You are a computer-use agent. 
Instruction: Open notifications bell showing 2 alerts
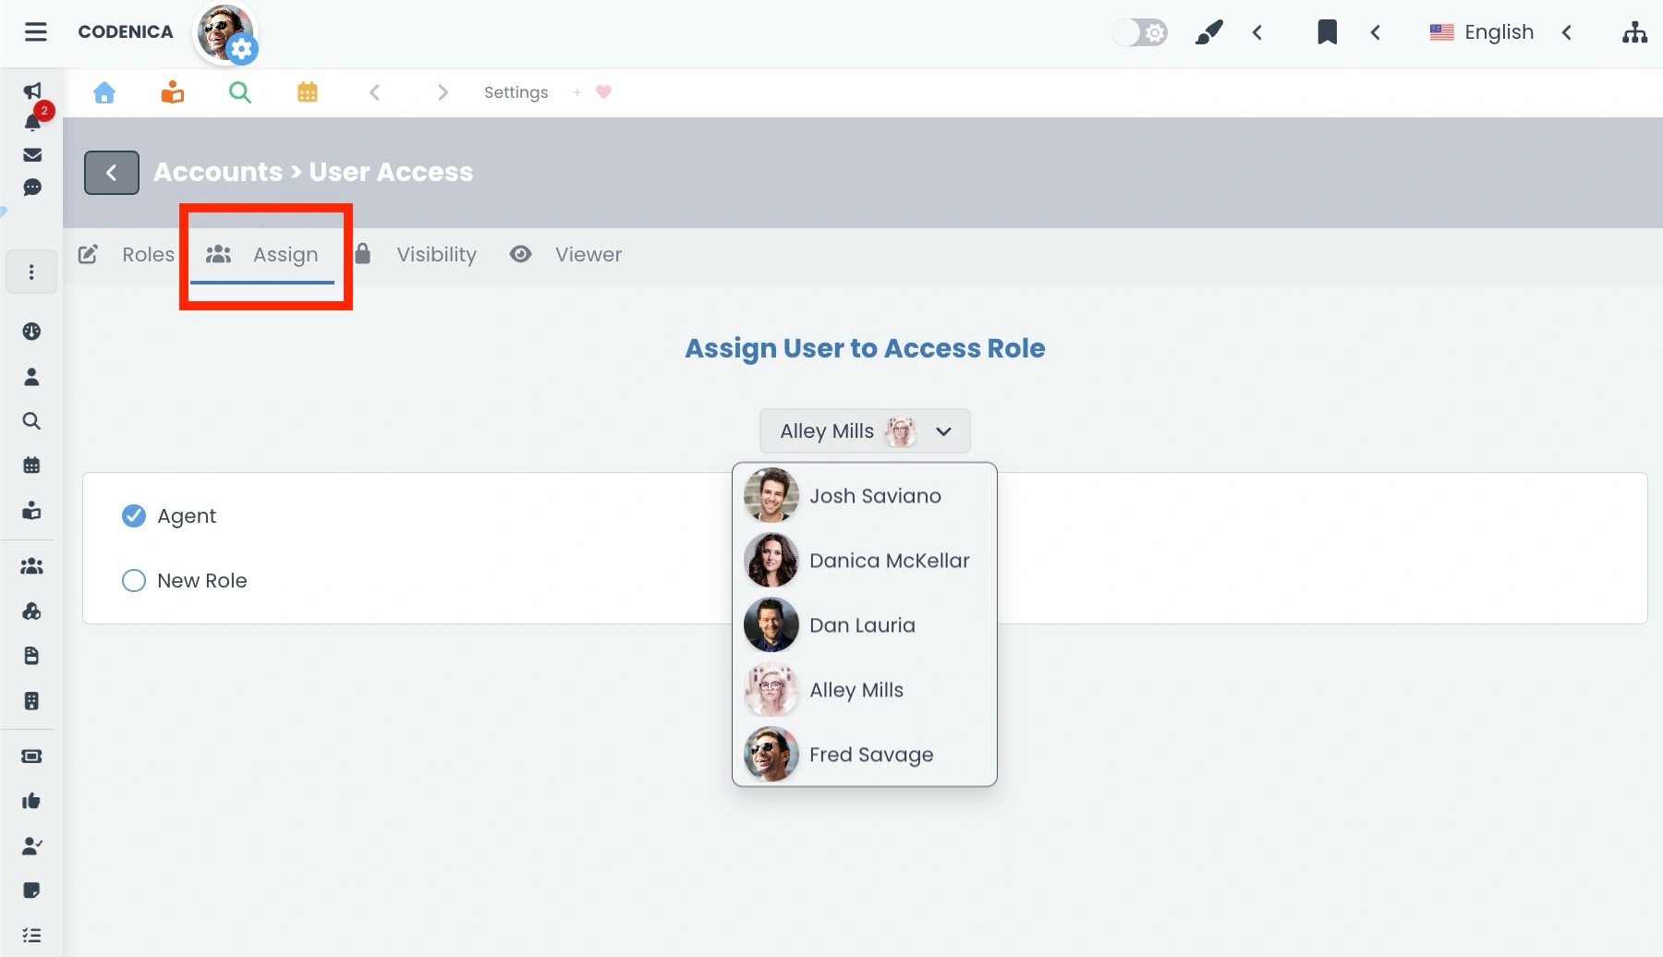32,123
